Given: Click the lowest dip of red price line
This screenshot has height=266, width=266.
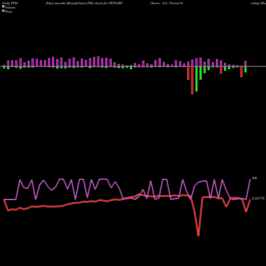Looking at the screenshot, I should coord(198,236).
